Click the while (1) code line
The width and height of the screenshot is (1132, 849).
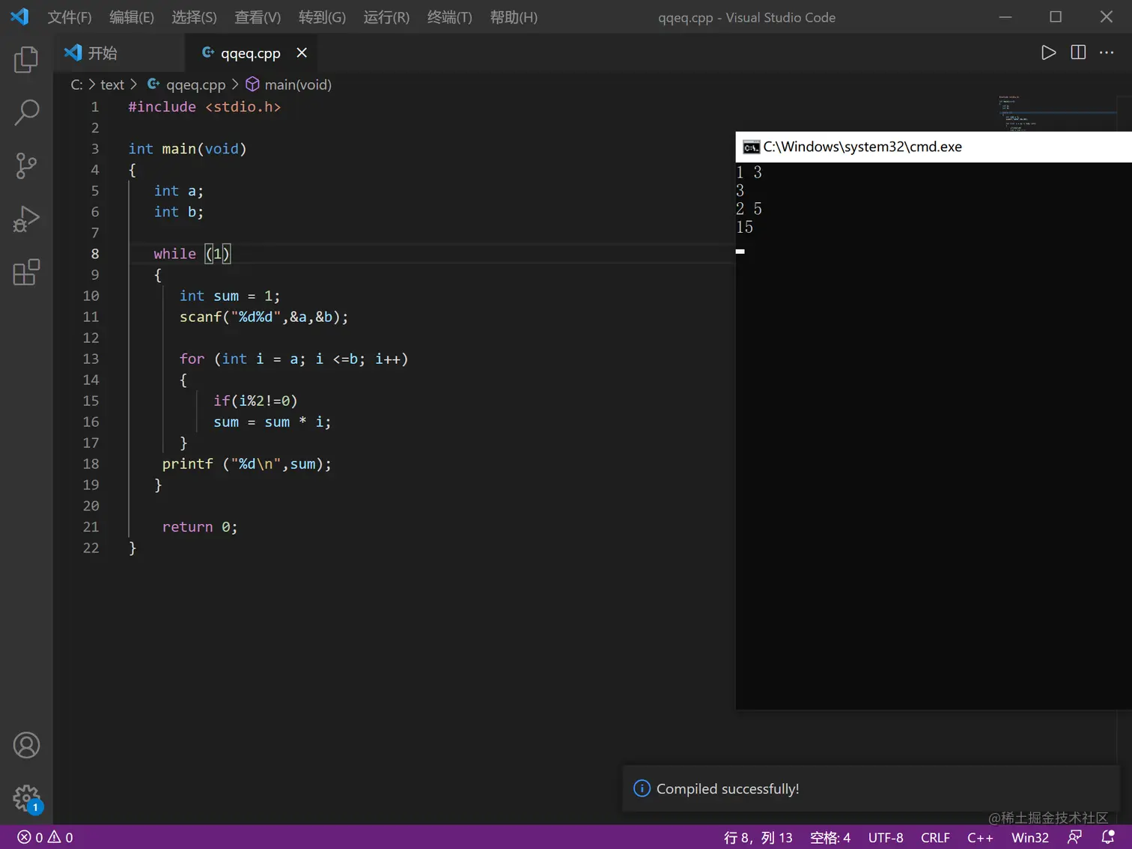tap(192, 254)
